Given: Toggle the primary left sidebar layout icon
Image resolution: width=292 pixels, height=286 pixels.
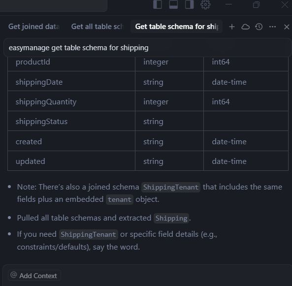Looking at the screenshot, I should click(158, 4).
